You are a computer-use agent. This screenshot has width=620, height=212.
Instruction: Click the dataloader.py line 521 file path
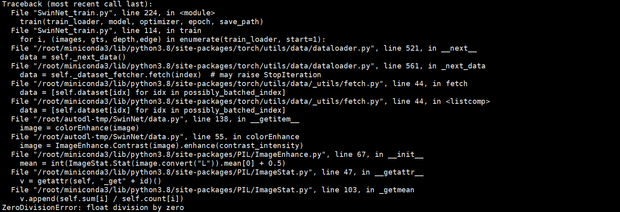click(x=242, y=48)
